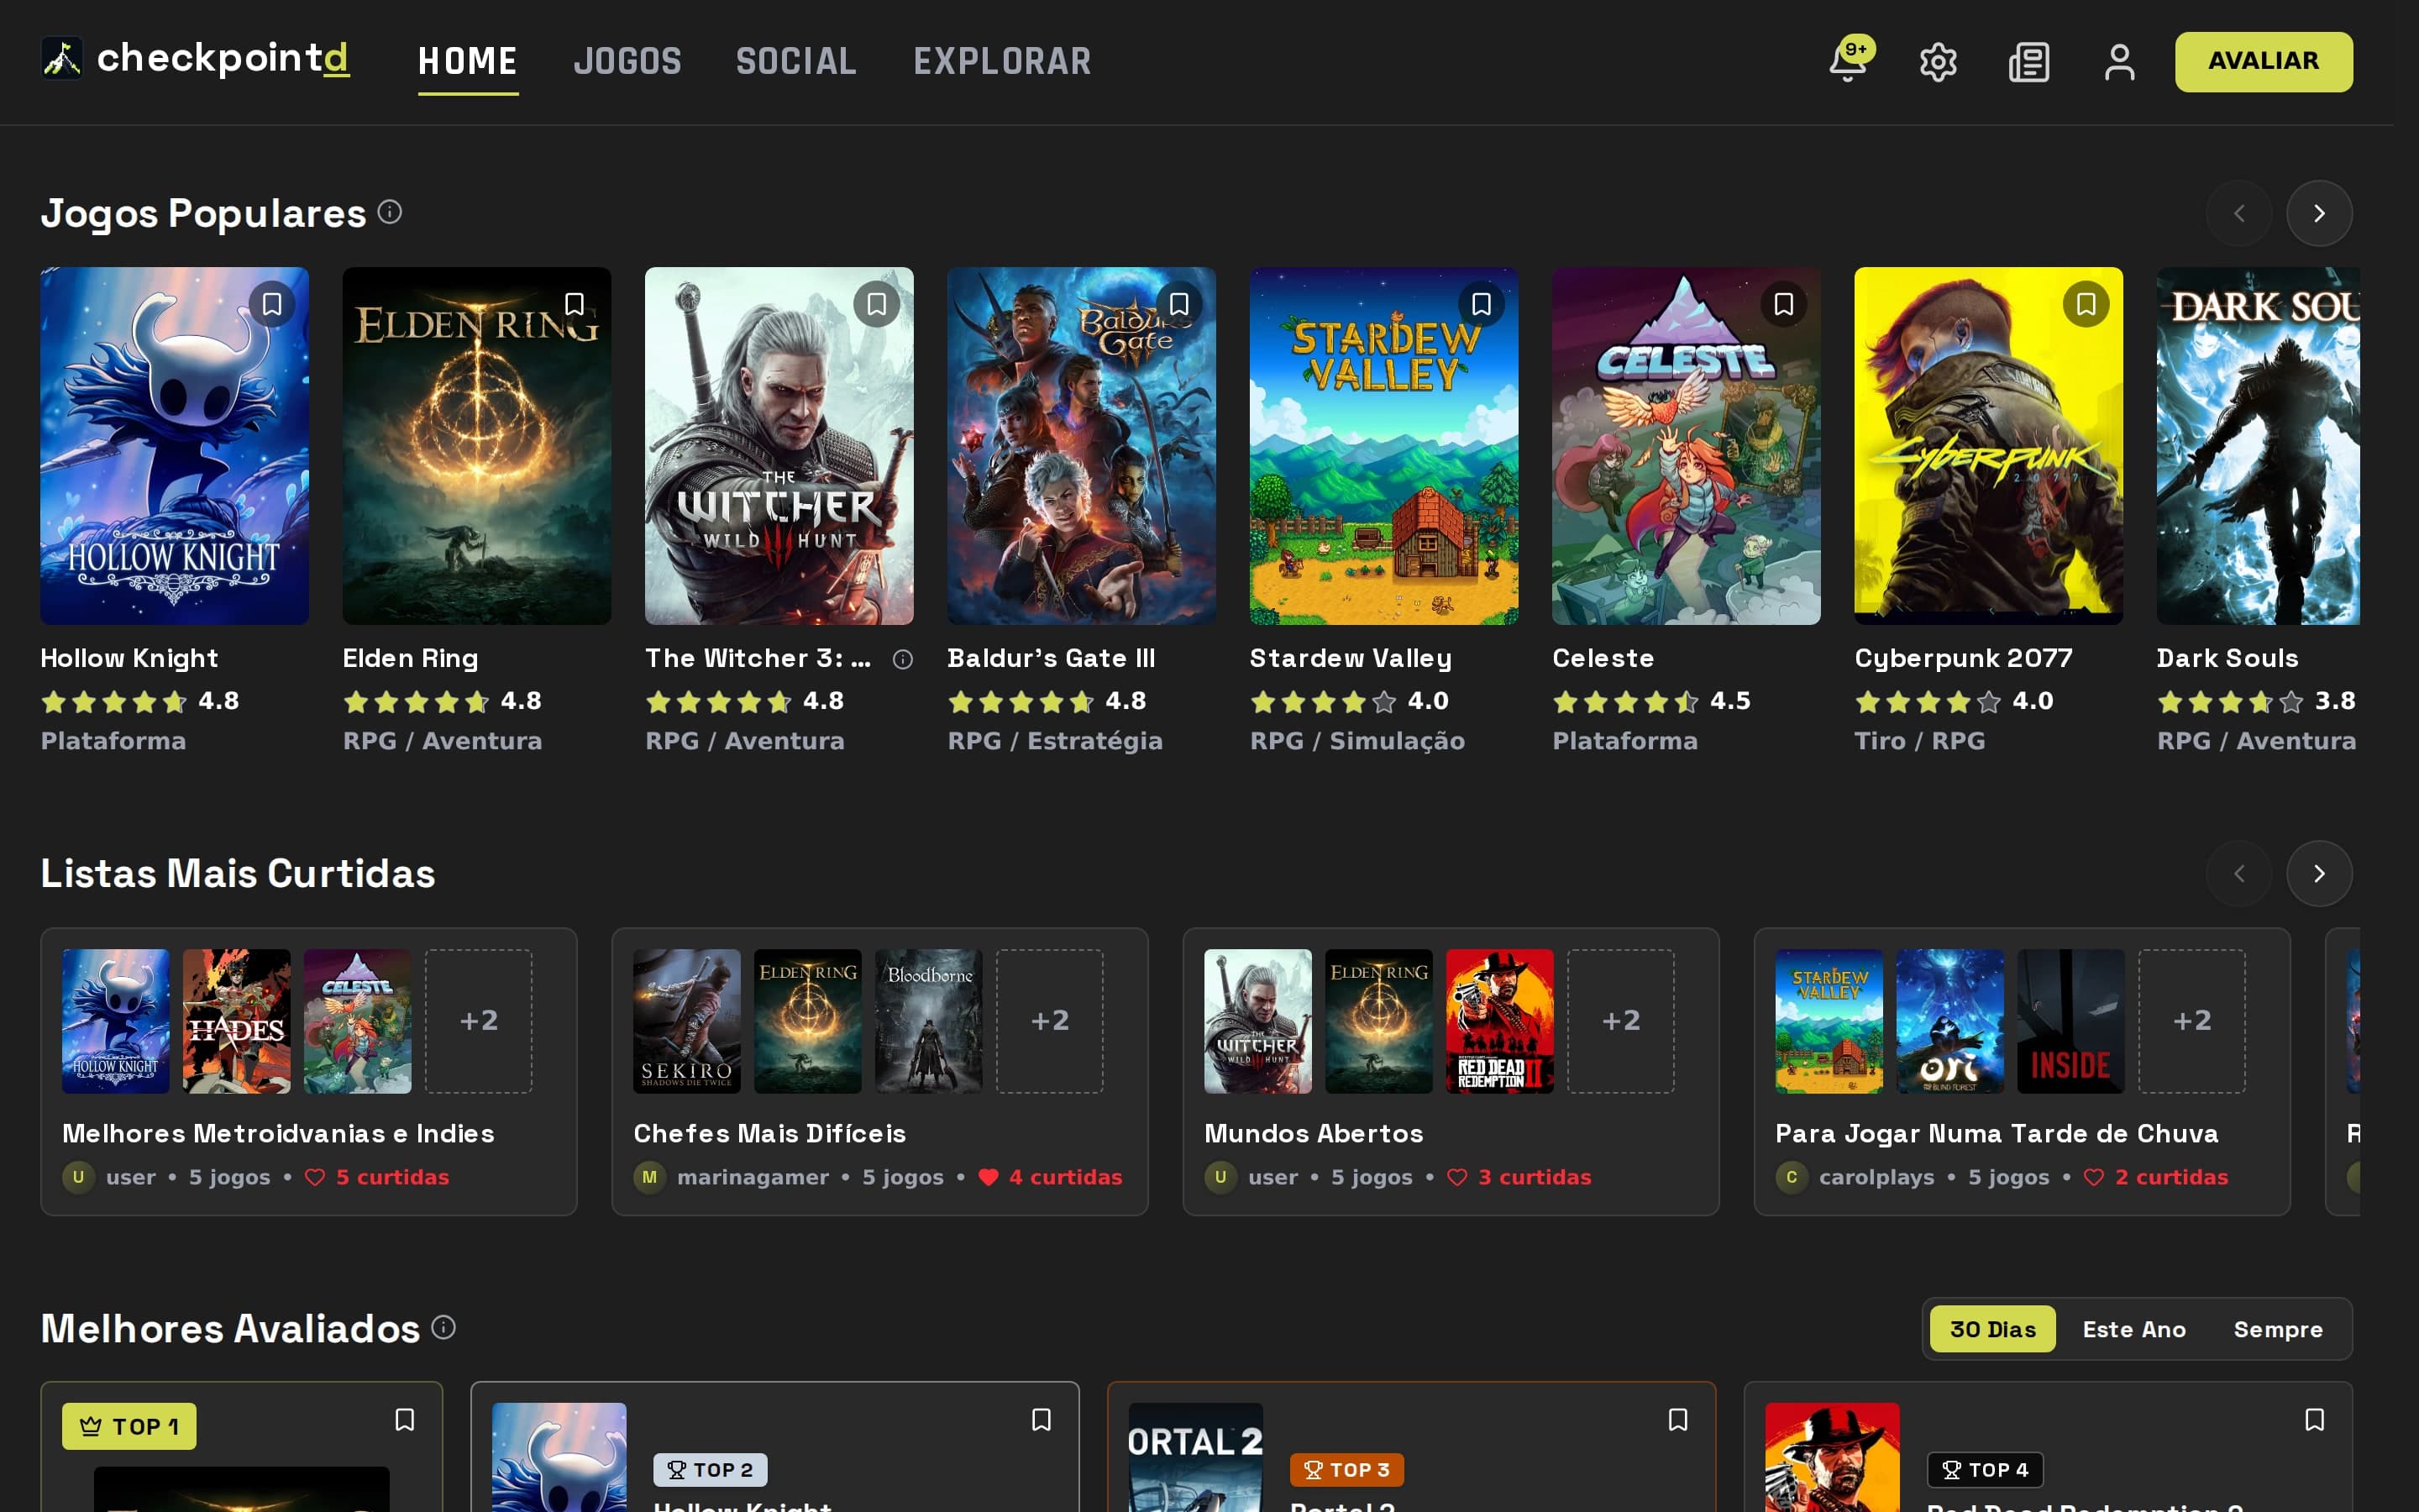
Task: Like the Mundos Abertos list heart
Action: click(1457, 1177)
